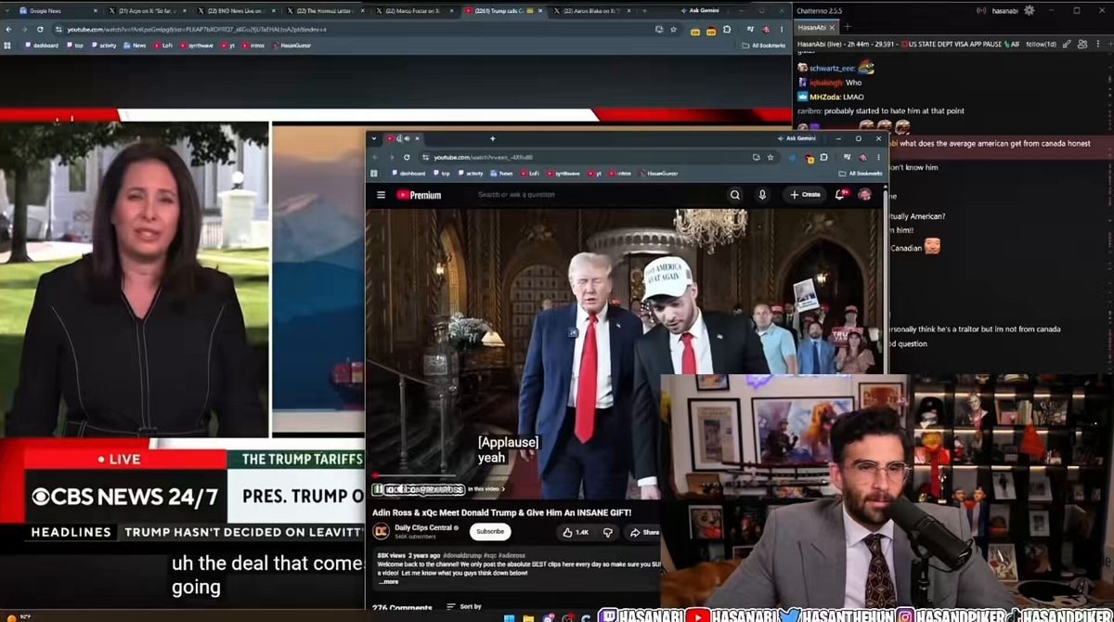The height and width of the screenshot is (622, 1114).
Task: Focus the YouTube search field
Action: [594, 195]
